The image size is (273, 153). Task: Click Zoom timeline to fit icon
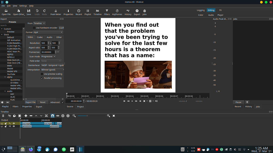pos(114,116)
